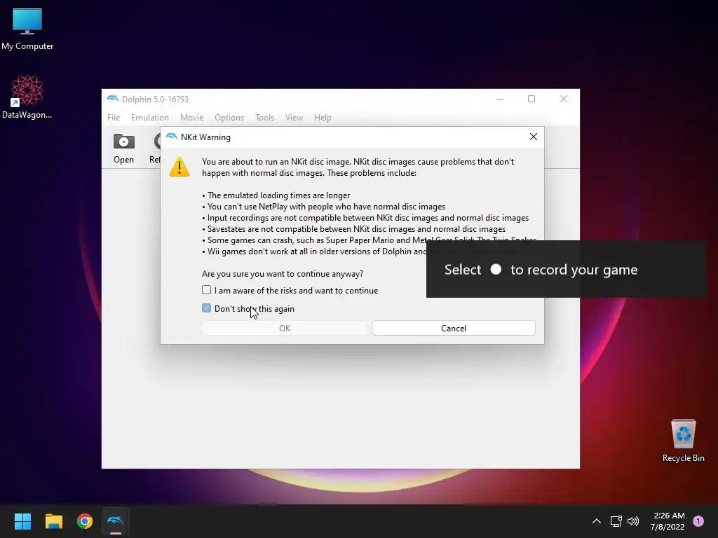Open the clock showing 2:26 AM

pos(668,521)
